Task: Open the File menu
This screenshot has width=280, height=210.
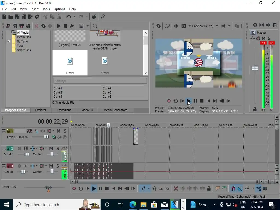Action: pyautogui.click(x=4, y=9)
